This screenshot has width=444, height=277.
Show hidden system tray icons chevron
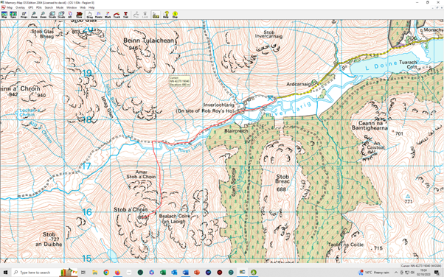click(396, 273)
